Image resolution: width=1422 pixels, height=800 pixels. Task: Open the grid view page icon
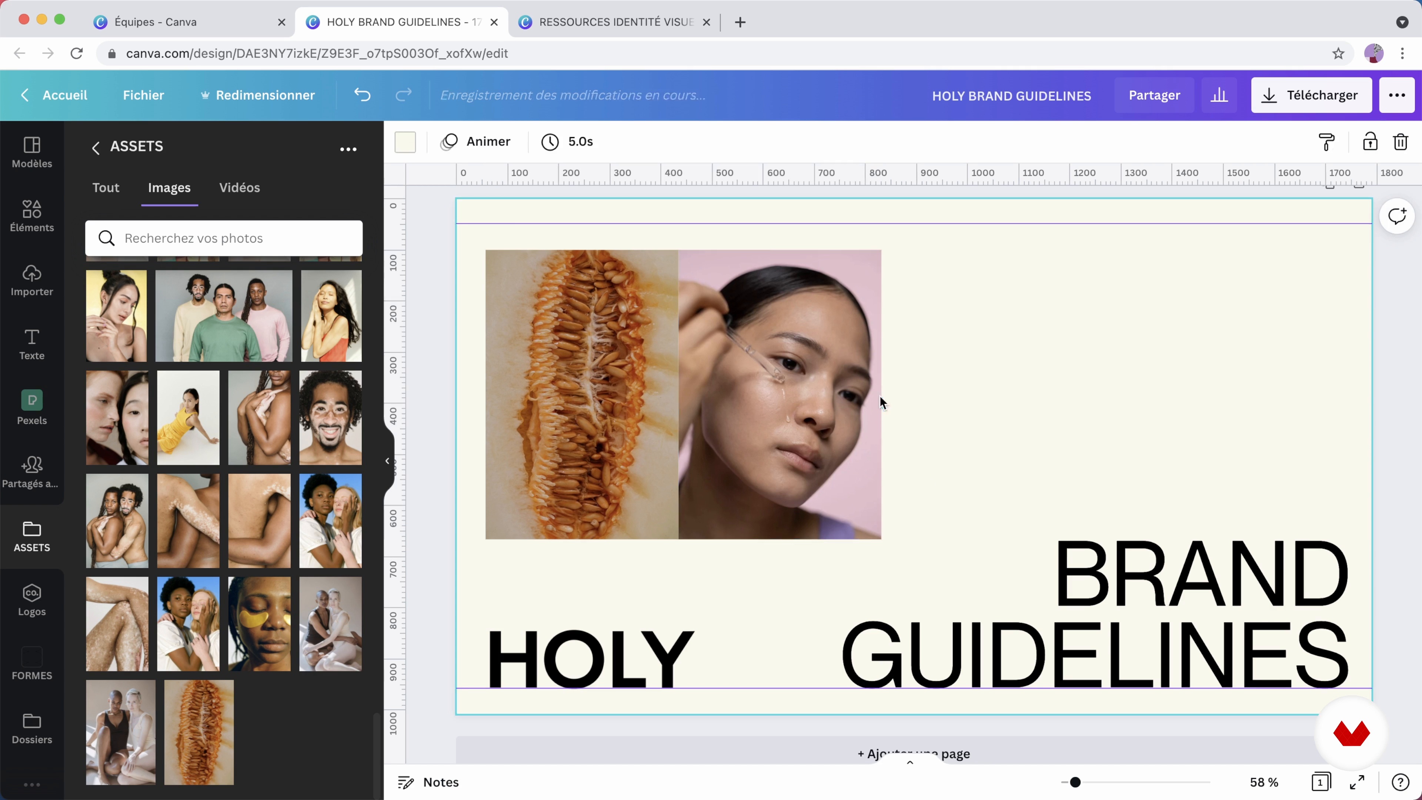[x=1321, y=782]
